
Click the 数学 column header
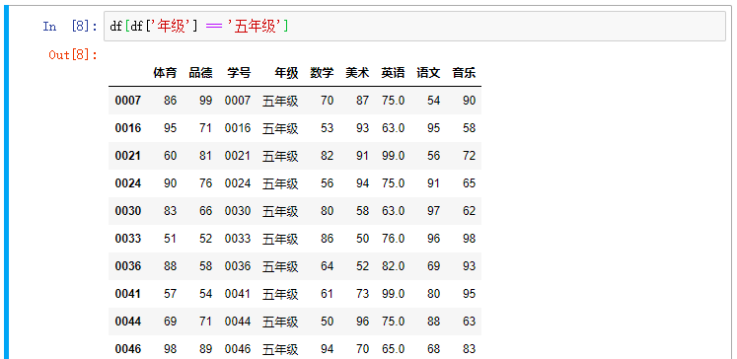click(x=322, y=73)
